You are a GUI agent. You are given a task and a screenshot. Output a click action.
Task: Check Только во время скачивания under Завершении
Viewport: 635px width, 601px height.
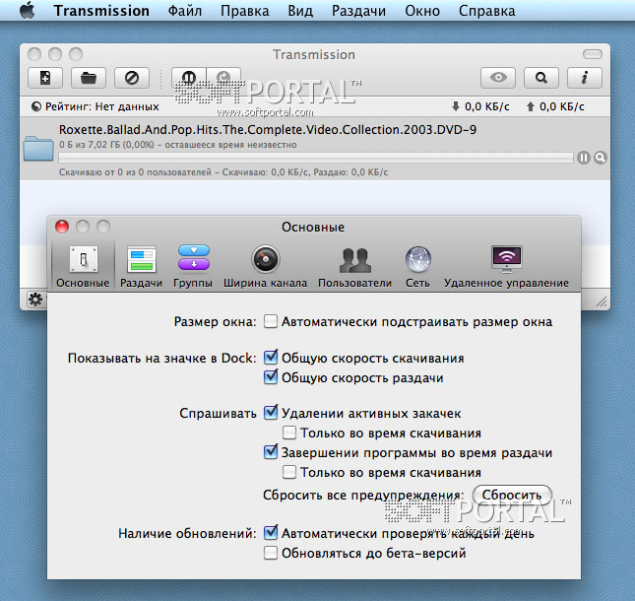click(x=289, y=472)
